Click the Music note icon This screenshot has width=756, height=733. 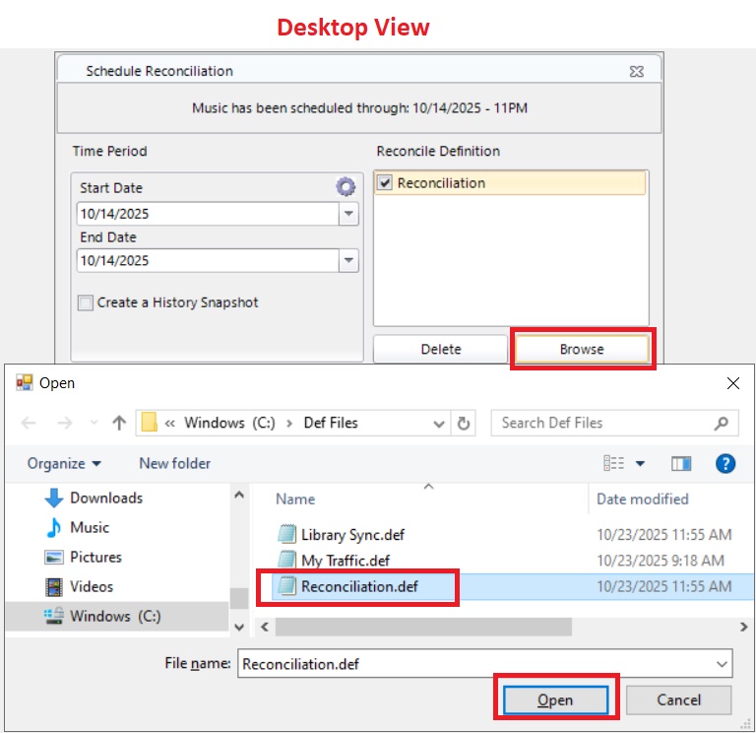[53, 527]
